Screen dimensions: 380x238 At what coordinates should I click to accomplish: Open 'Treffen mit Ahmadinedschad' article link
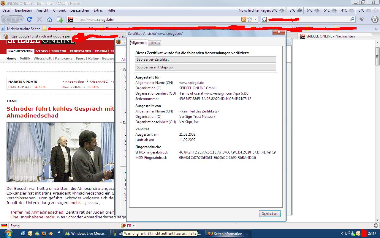(37, 212)
